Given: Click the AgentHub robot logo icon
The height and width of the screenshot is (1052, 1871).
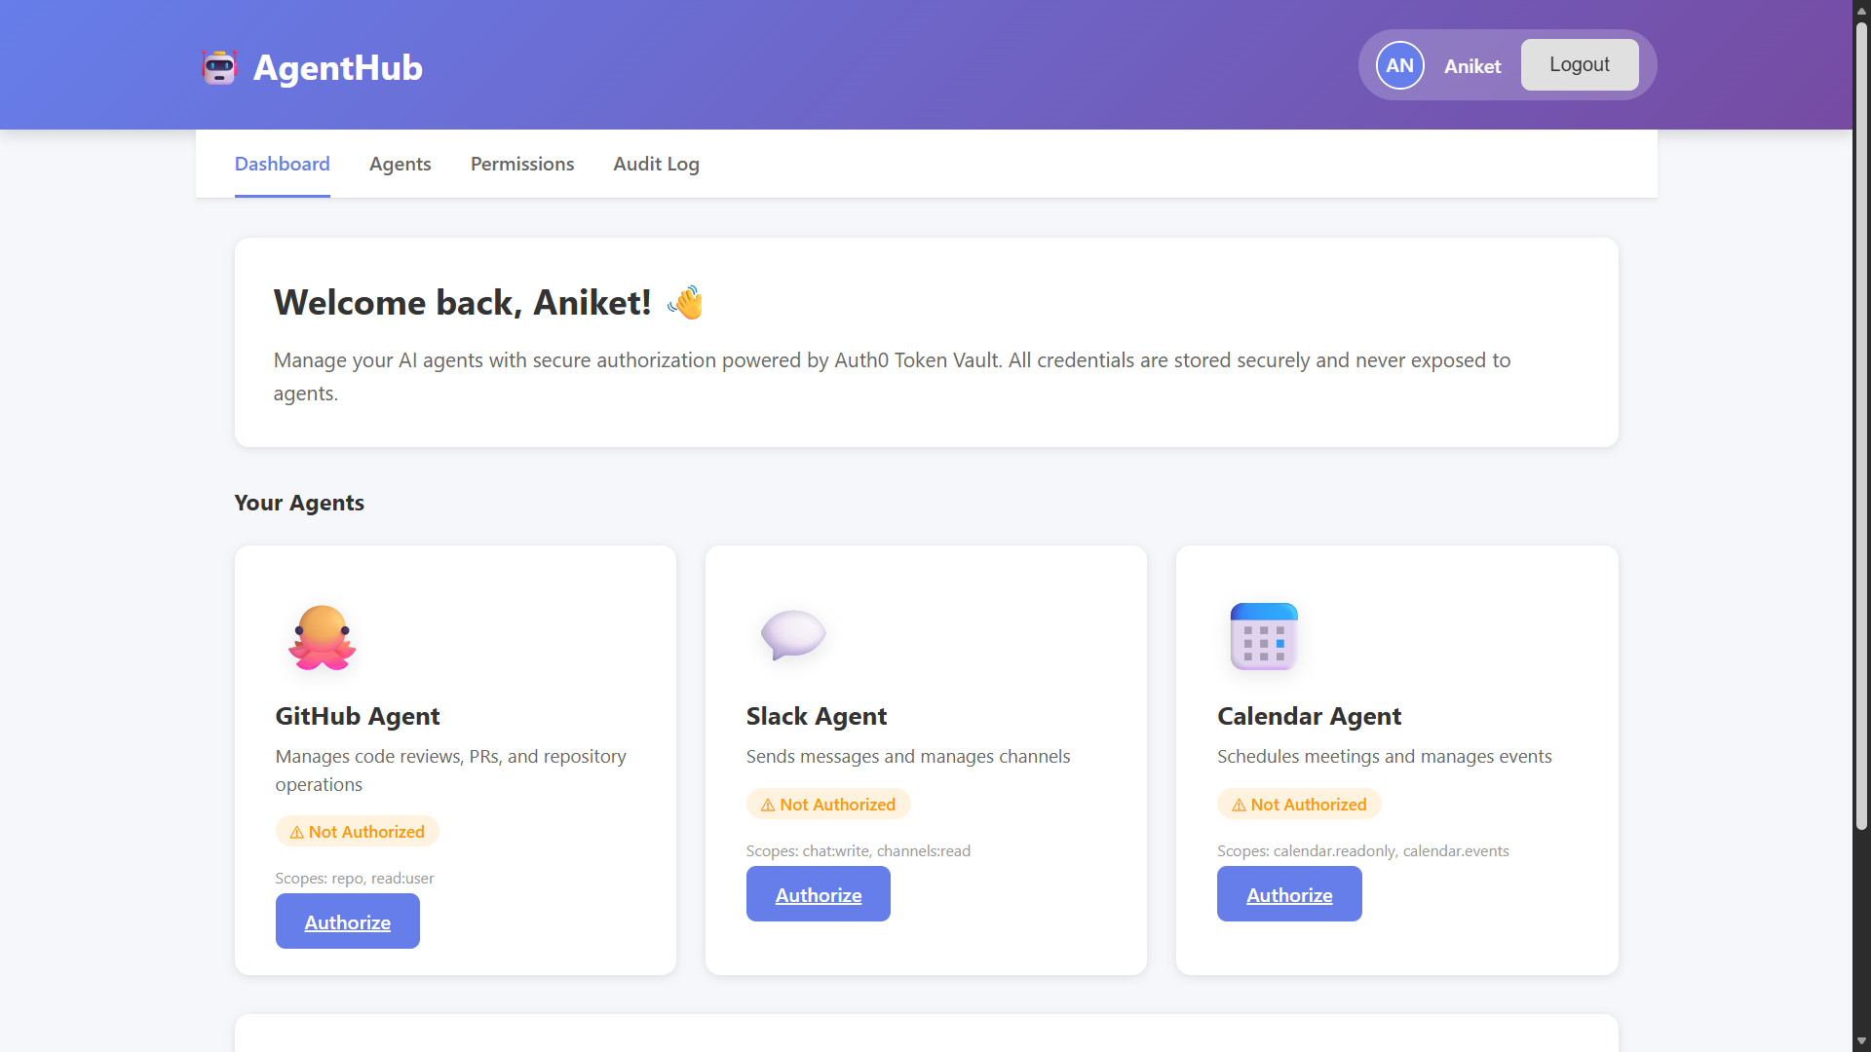Looking at the screenshot, I should (x=219, y=67).
